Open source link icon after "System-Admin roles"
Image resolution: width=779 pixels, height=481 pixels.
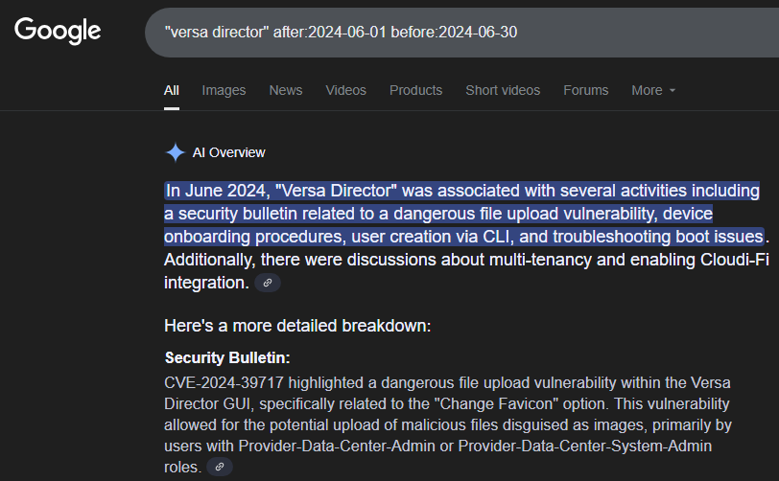pyautogui.click(x=220, y=468)
